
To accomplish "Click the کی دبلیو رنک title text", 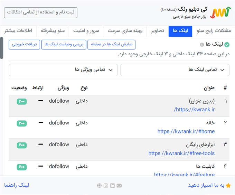I will pos(192,9).
